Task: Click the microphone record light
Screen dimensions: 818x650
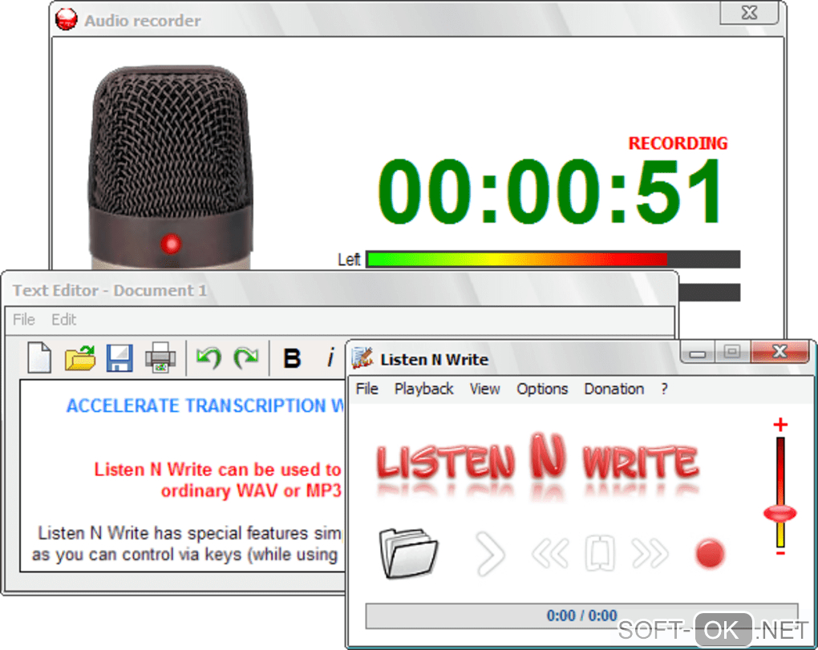Action: (171, 244)
